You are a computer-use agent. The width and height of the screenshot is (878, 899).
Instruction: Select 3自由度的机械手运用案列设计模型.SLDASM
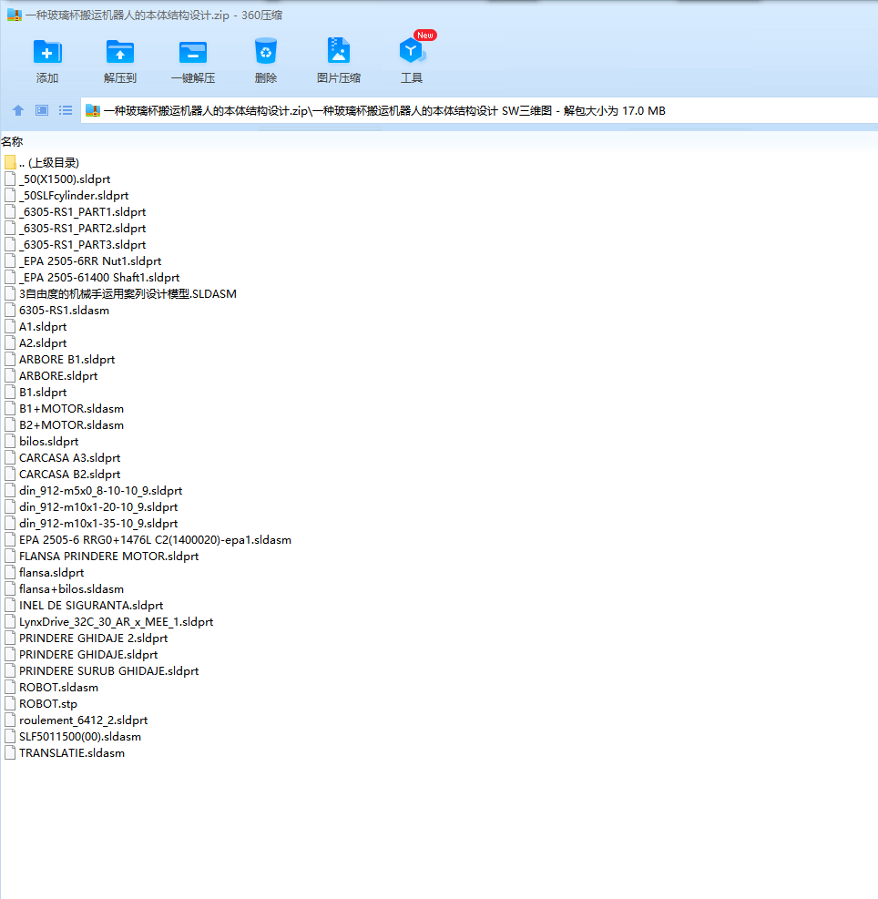128,294
